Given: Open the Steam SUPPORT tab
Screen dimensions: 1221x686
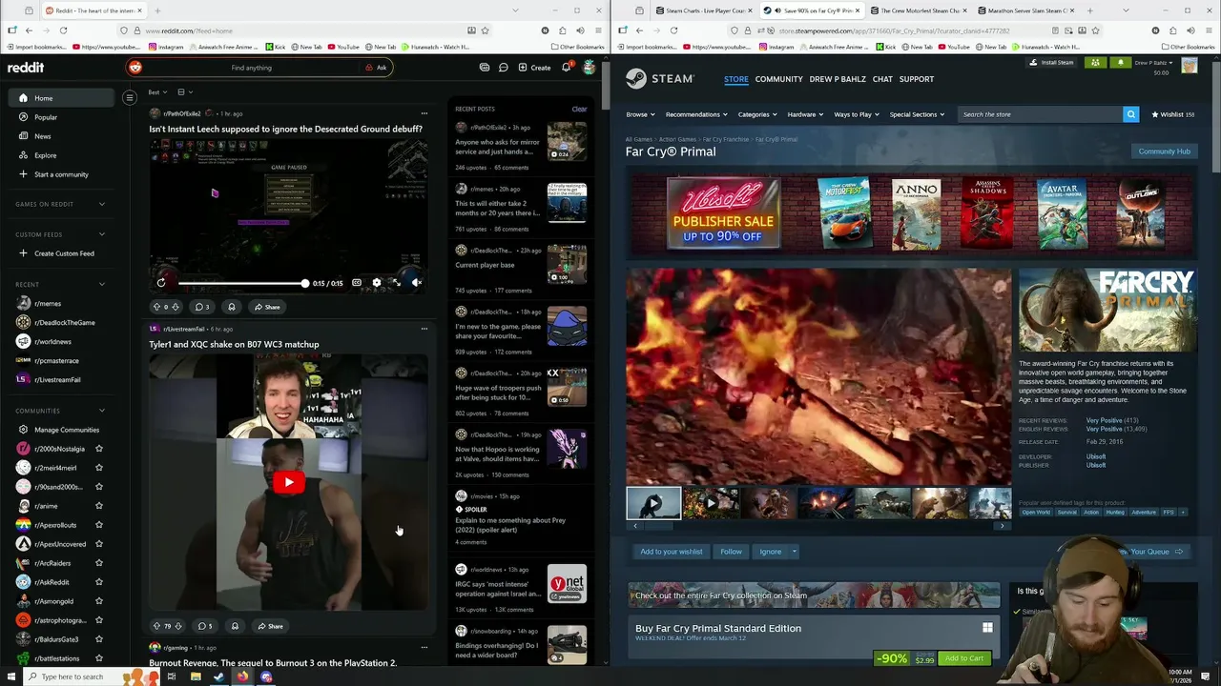Looking at the screenshot, I should (x=916, y=79).
